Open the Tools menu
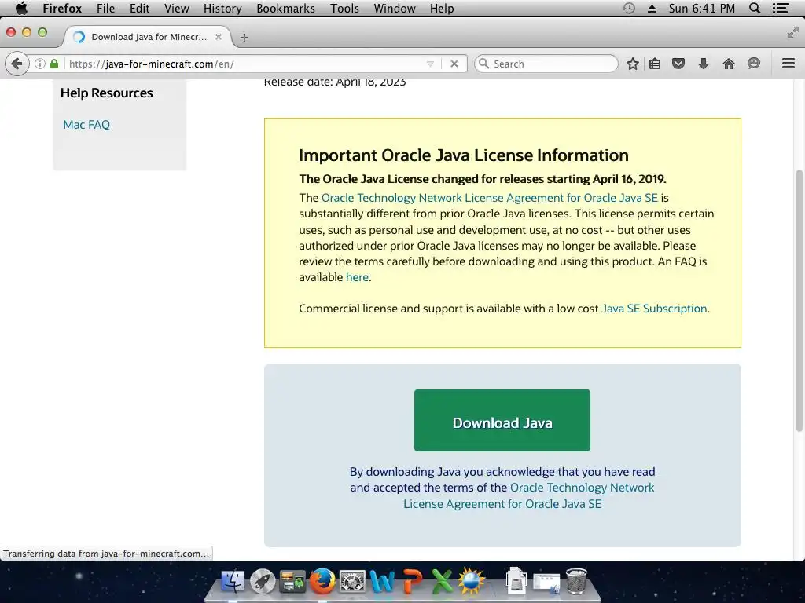 pyautogui.click(x=344, y=8)
